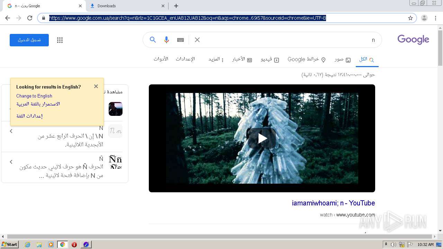This screenshot has width=443, height=249.
Task: Switch to Images search tab
Action: coord(343,59)
